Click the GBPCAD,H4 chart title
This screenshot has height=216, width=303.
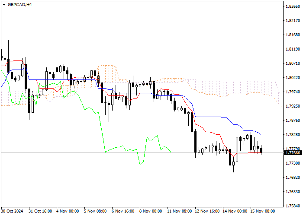[x=19, y=5]
